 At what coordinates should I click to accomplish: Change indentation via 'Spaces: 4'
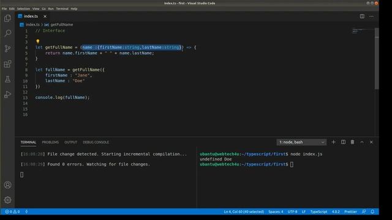tap(276, 211)
